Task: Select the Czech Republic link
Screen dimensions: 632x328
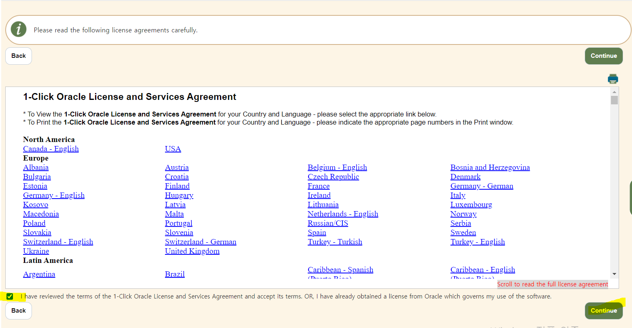Action: (x=333, y=177)
